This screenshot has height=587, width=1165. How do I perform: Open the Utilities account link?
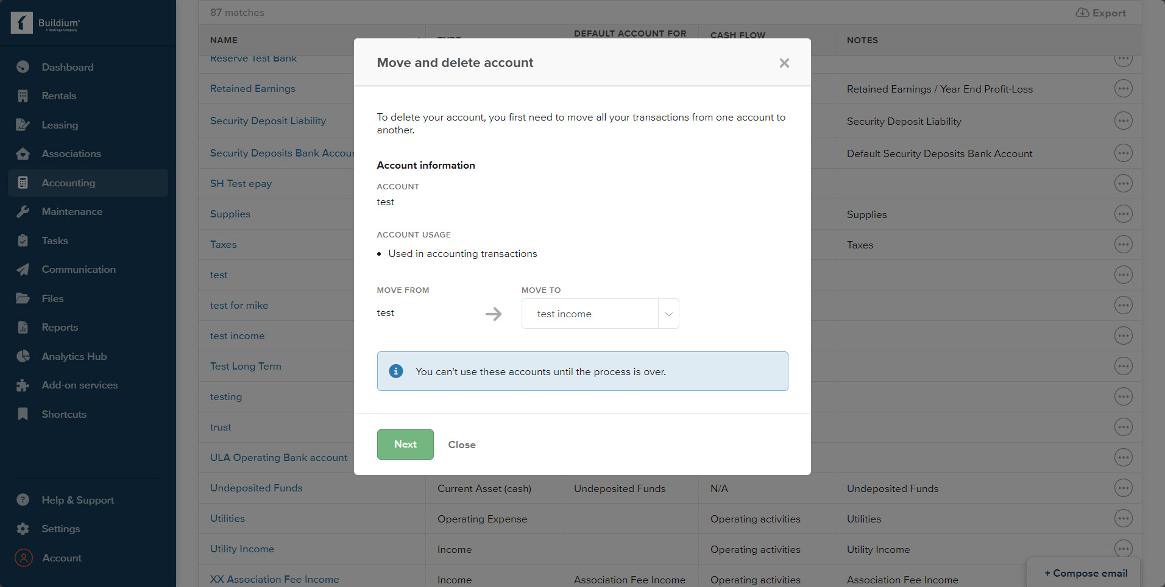coord(227,518)
